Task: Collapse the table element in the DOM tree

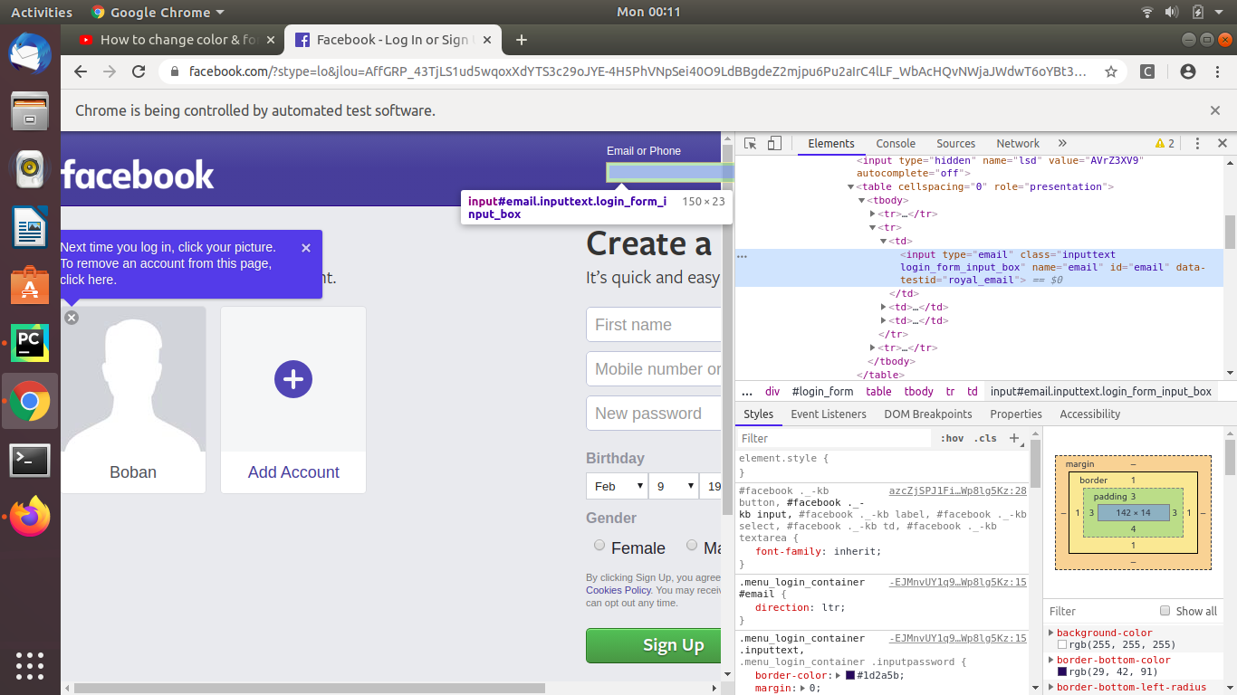Action: tap(851, 186)
